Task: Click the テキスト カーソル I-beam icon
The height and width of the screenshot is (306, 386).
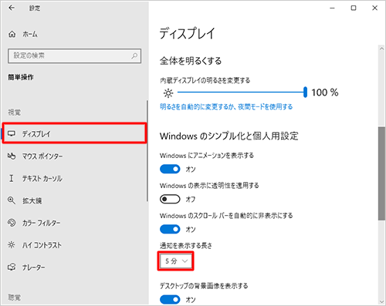Action: pos(12,178)
